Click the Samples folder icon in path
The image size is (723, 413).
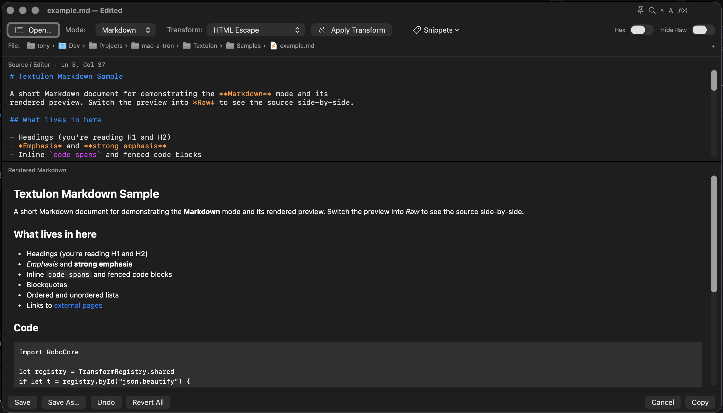pyautogui.click(x=230, y=46)
